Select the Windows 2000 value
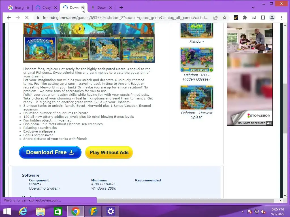 pos(104,188)
